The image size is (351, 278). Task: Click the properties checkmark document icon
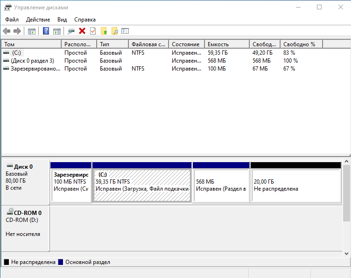(93, 31)
